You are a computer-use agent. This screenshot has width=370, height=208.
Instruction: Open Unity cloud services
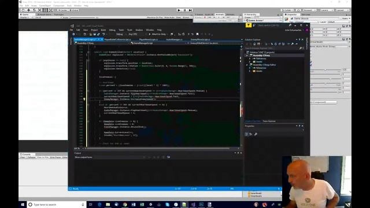(298, 10)
